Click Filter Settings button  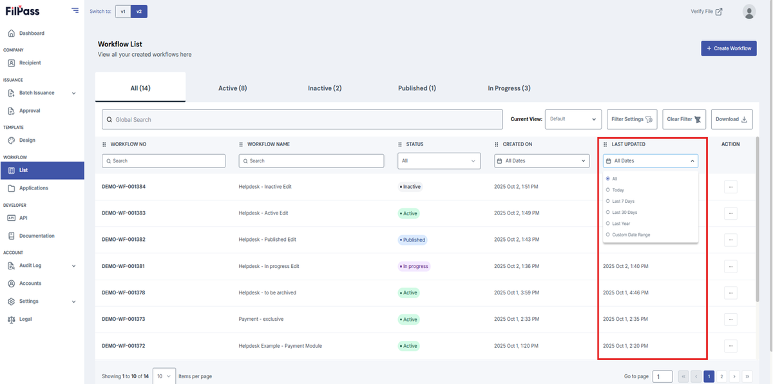click(x=632, y=119)
